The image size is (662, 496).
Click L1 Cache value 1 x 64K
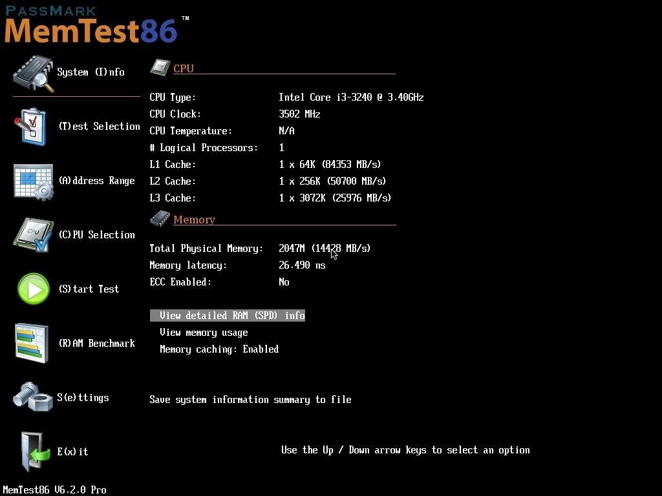click(330, 164)
